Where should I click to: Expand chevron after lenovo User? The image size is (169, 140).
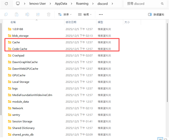pos(50,4)
